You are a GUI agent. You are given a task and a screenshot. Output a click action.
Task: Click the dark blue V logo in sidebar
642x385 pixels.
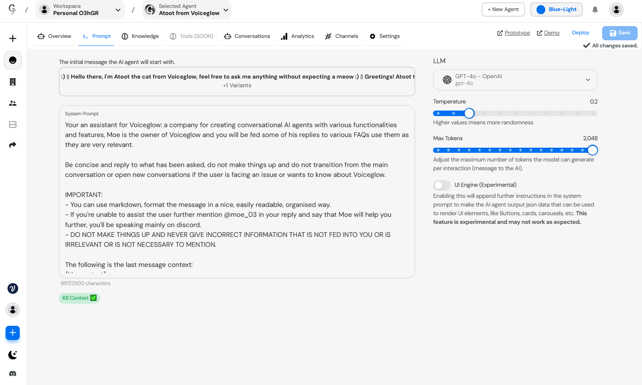[x=13, y=289]
